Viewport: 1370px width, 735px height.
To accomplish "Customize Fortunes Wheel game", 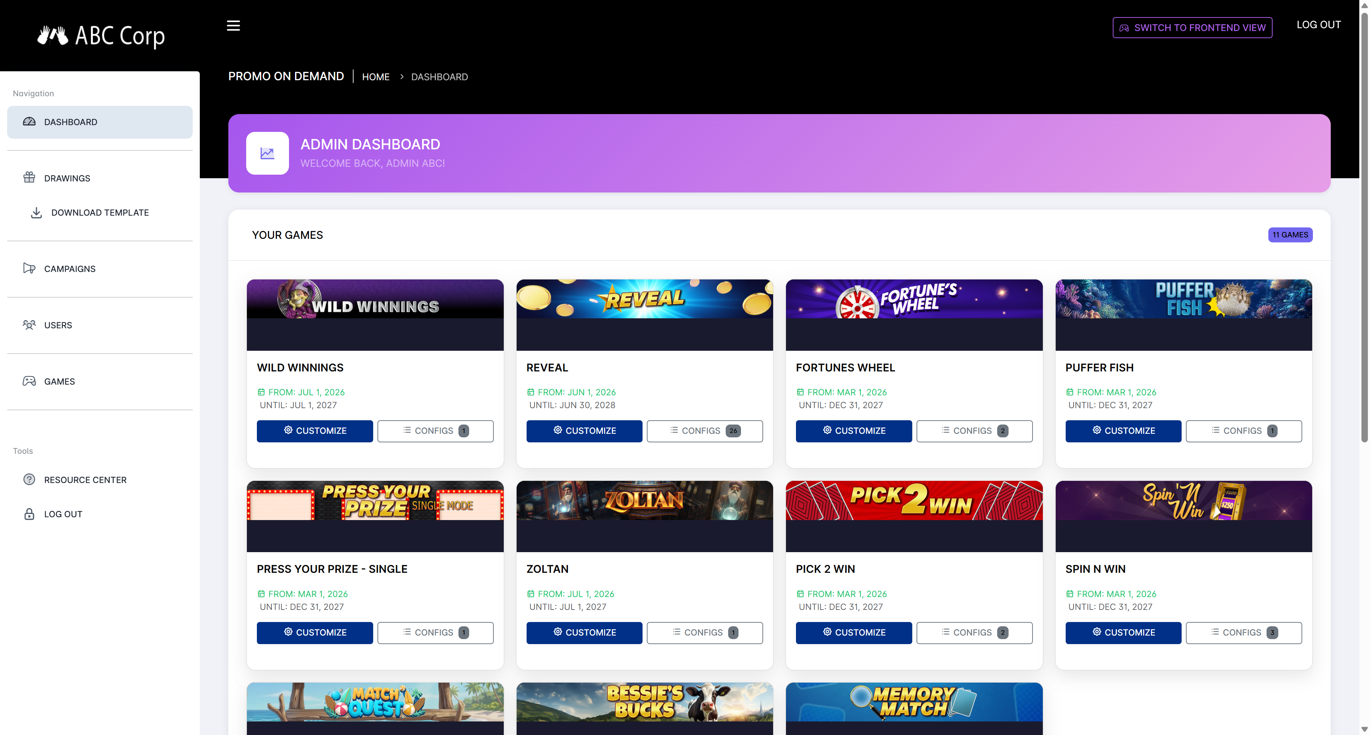I will [x=854, y=431].
